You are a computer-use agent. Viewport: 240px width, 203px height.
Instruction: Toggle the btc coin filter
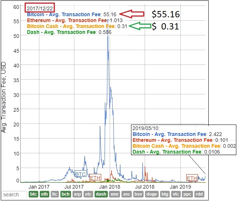tap(33, 194)
